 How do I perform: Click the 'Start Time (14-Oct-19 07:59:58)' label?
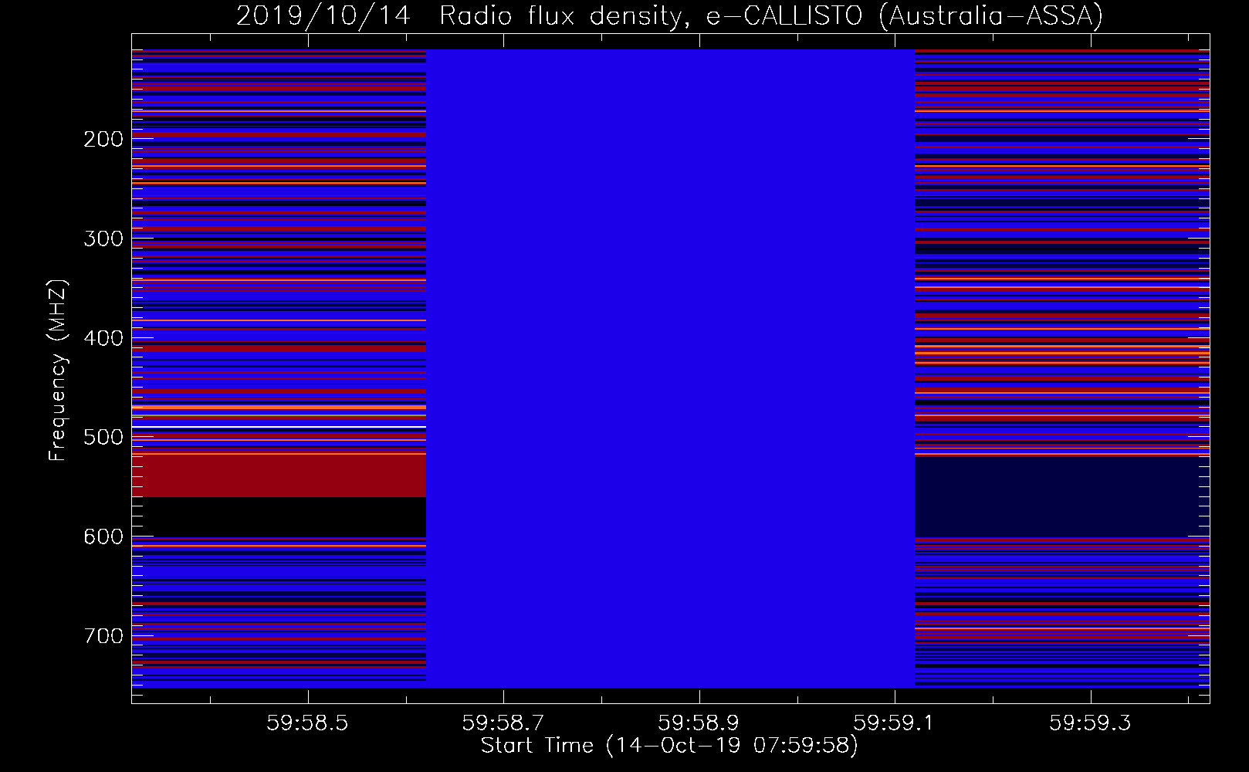click(x=669, y=745)
